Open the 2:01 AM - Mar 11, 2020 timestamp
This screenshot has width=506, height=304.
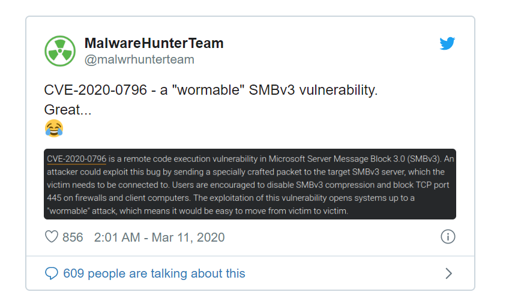pyautogui.click(x=159, y=237)
